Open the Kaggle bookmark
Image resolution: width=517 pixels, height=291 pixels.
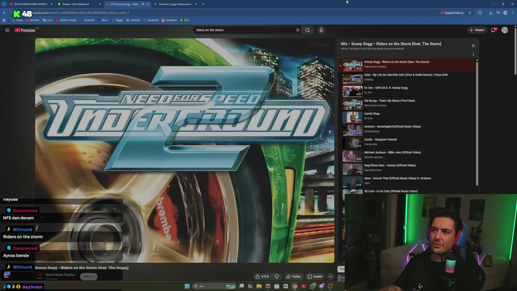point(117,20)
